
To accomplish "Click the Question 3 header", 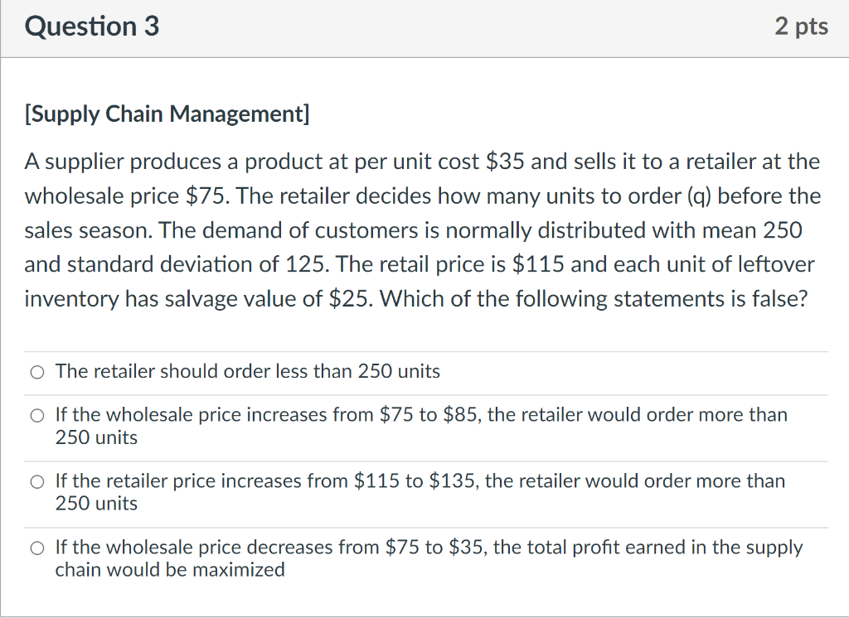I will [x=91, y=27].
